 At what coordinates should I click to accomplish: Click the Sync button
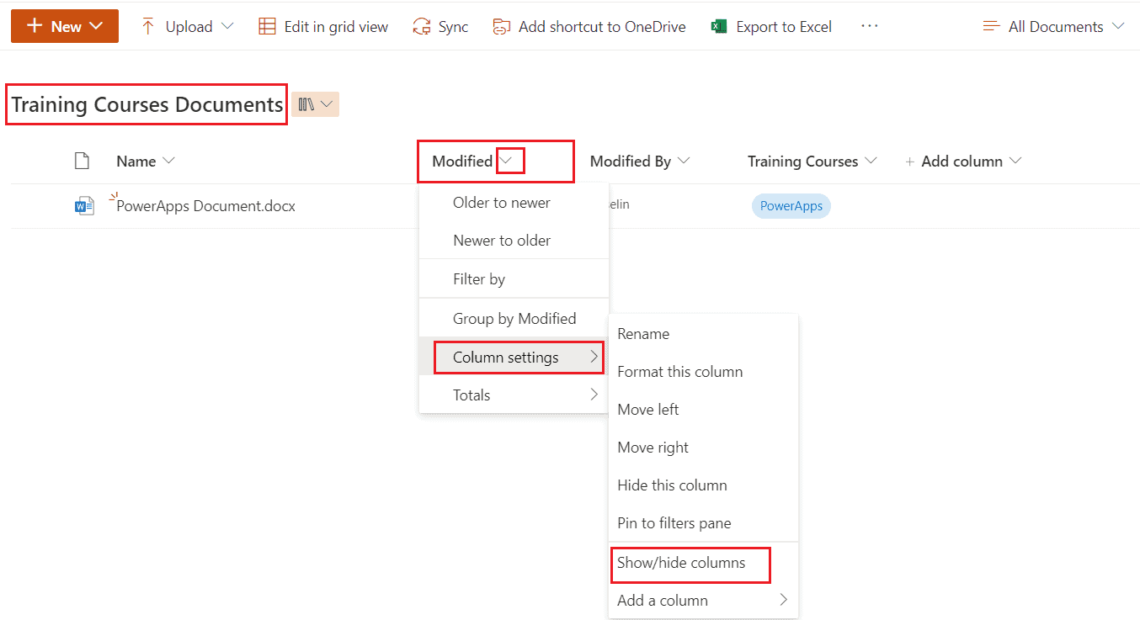click(440, 26)
